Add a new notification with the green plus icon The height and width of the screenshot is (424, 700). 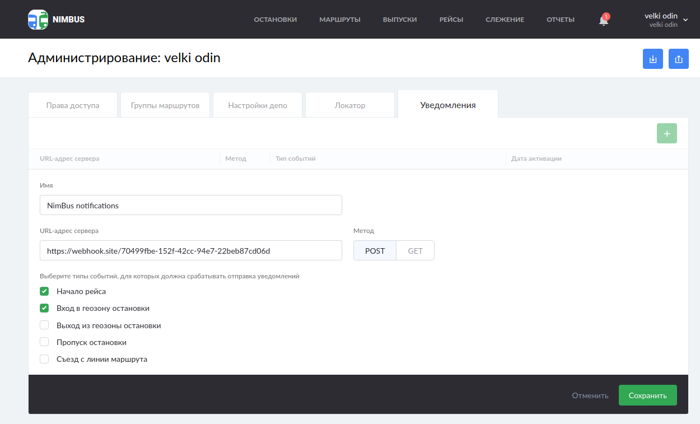click(x=666, y=133)
